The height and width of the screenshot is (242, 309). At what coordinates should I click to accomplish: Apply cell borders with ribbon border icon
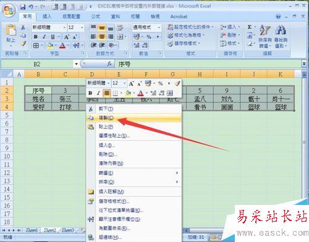click(36, 46)
